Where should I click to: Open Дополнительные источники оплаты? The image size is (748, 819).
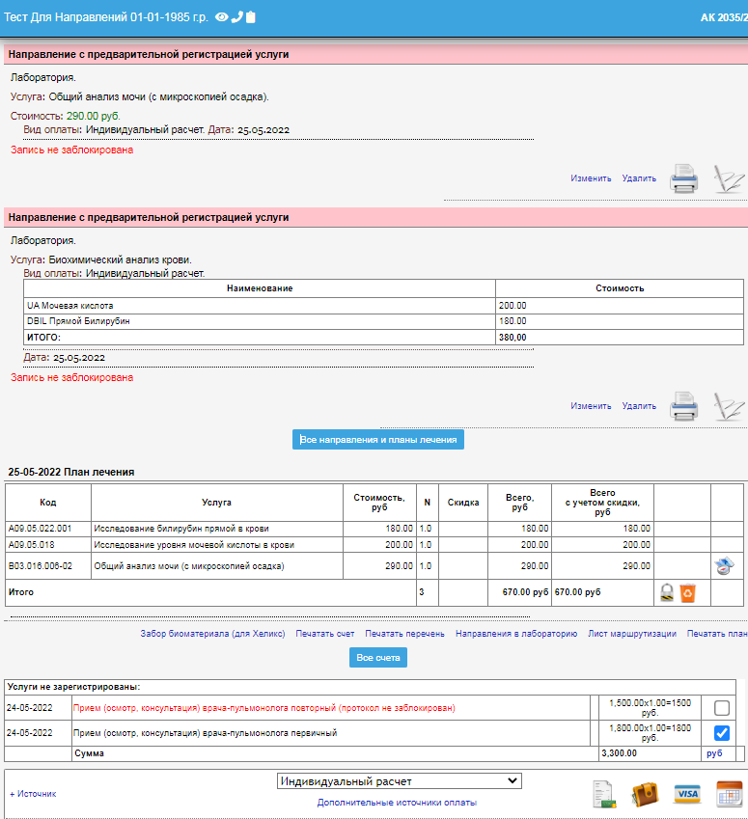397,803
